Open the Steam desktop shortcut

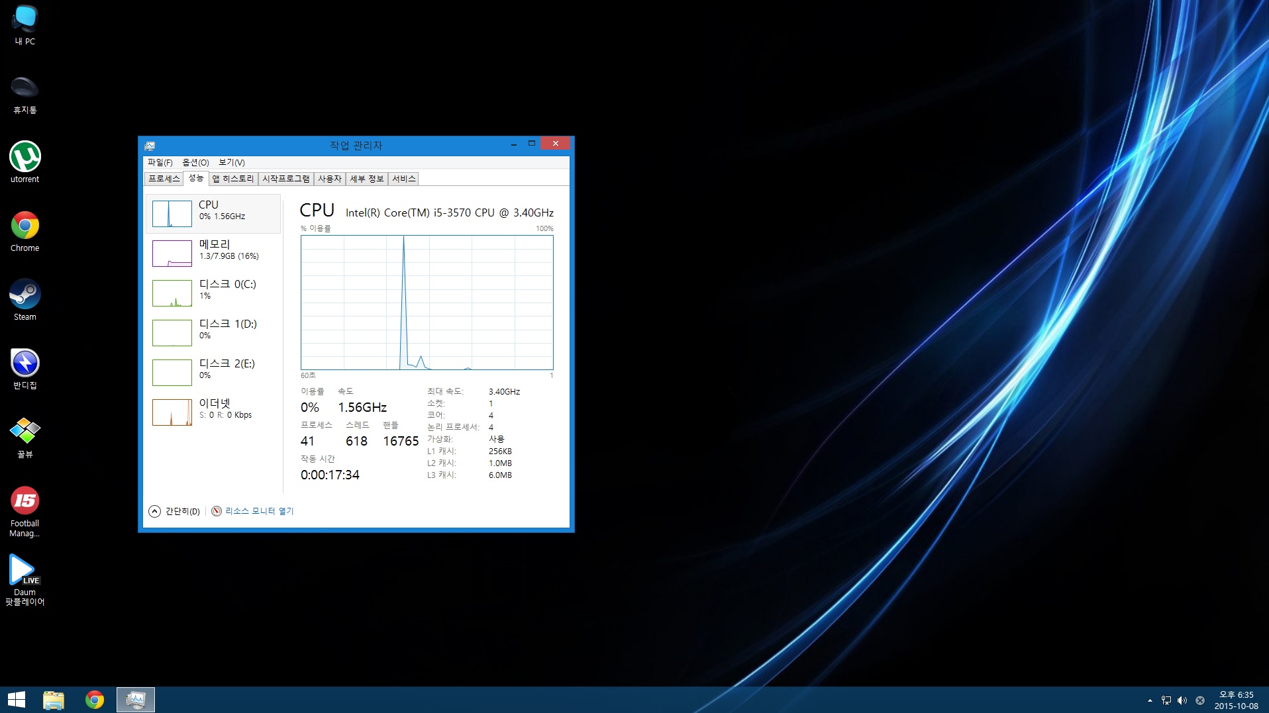25,301
